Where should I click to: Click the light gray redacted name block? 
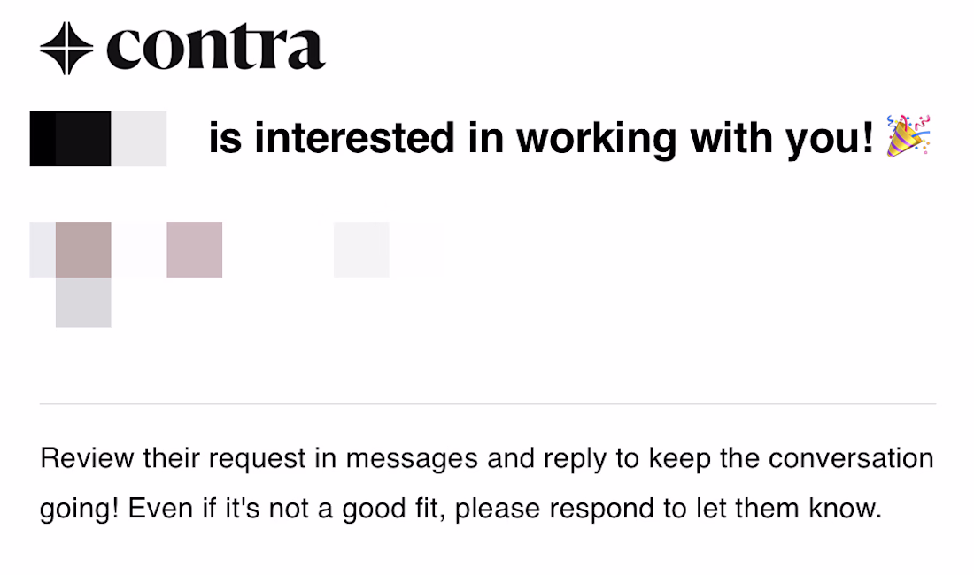[139, 139]
